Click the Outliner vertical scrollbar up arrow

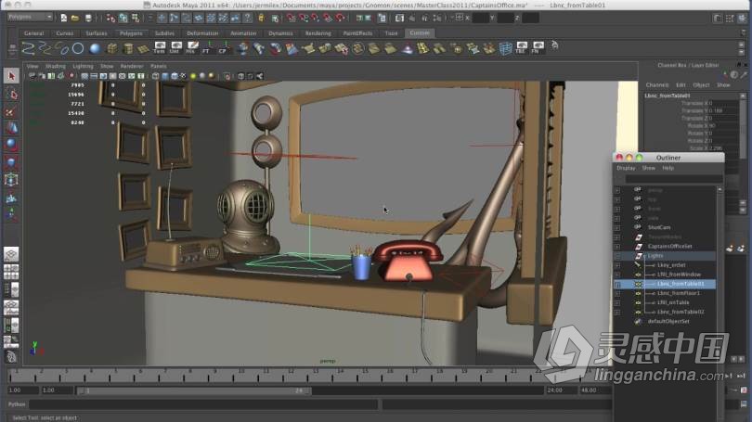(x=720, y=190)
